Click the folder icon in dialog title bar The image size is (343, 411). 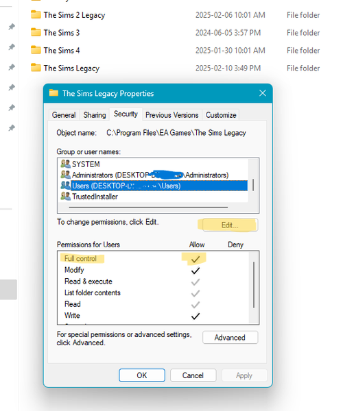click(54, 92)
